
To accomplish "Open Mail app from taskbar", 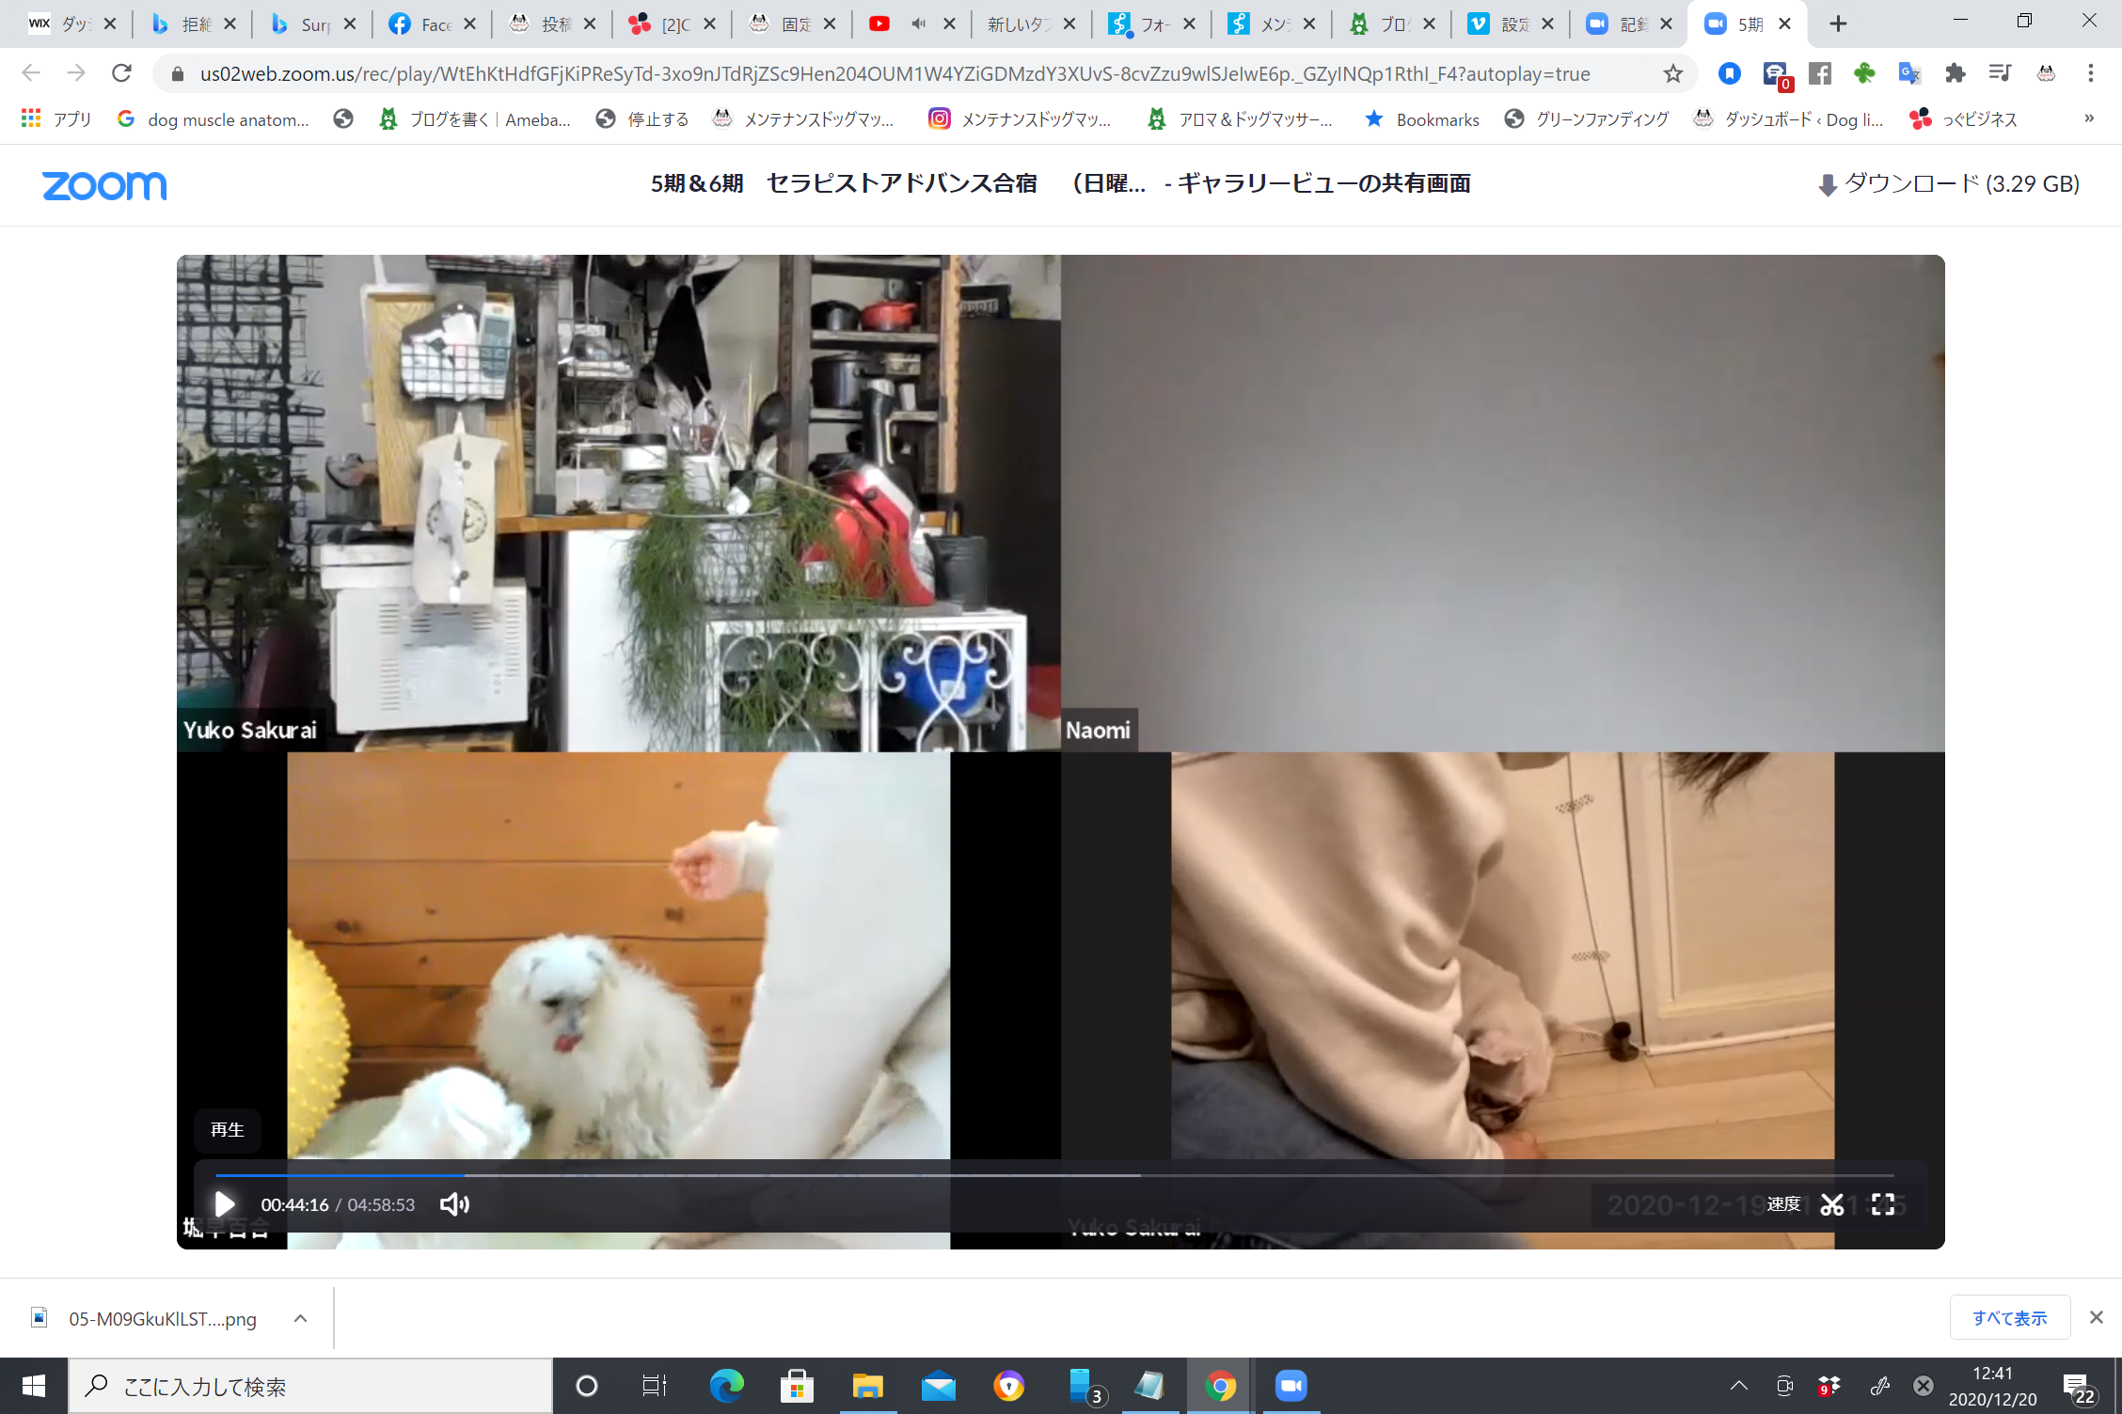I will (x=939, y=1386).
